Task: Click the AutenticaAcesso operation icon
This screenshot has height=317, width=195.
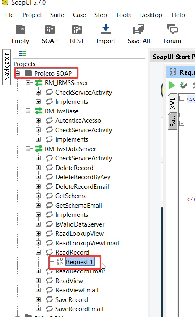Action: pyautogui.click(x=49, y=121)
